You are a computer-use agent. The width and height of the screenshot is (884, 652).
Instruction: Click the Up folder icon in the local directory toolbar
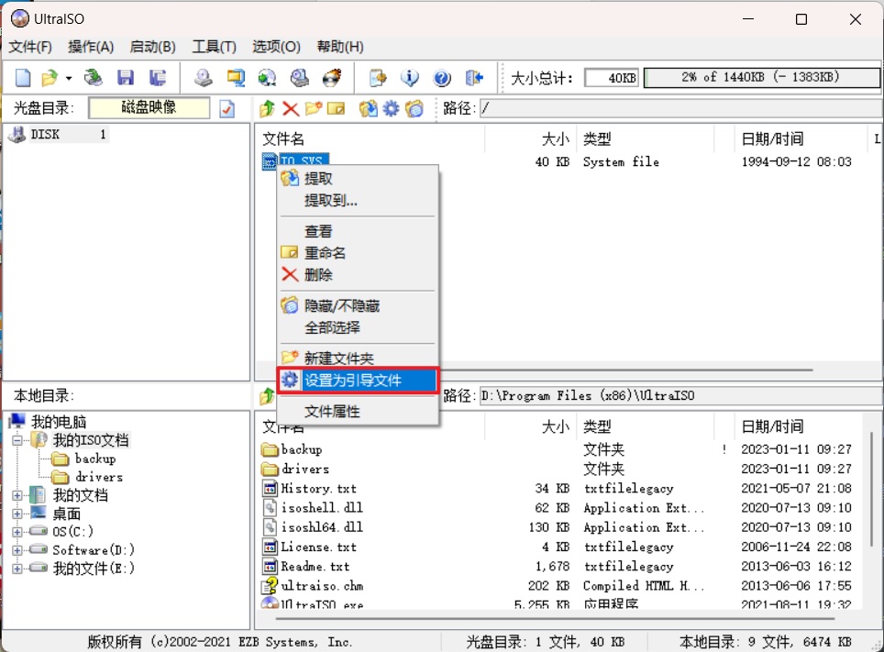[267, 396]
